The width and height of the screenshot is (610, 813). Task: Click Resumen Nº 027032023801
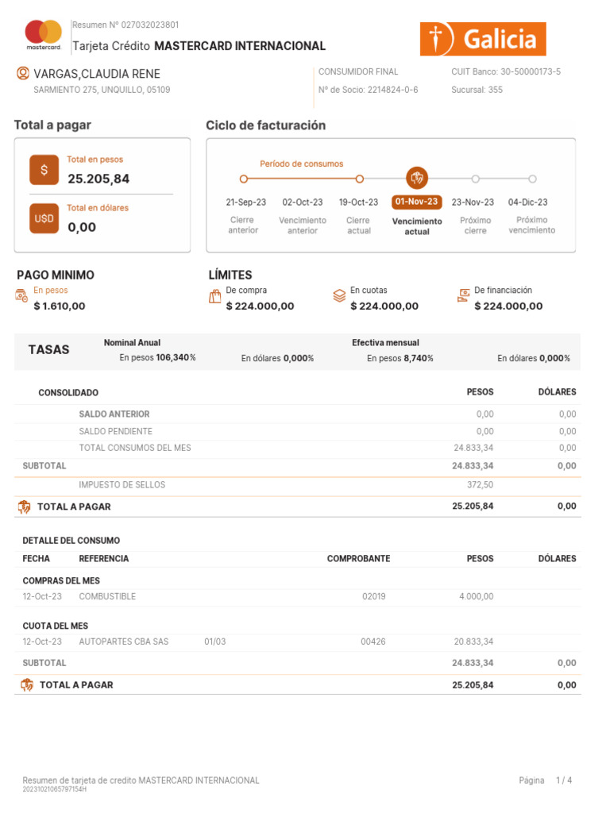[125, 25]
